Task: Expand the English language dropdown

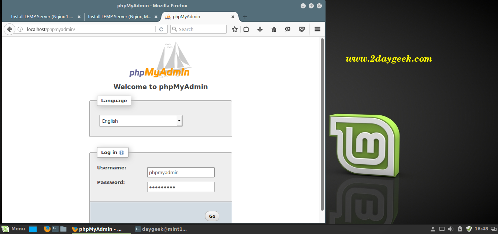Action: pos(141,121)
